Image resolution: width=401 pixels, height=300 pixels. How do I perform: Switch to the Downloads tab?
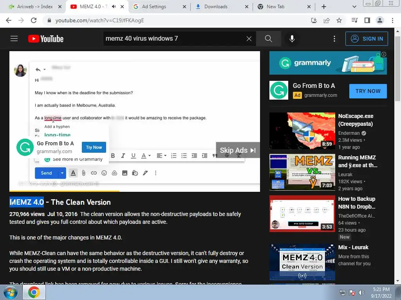click(x=216, y=7)
